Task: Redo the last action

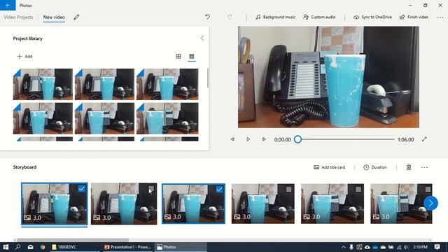Action: pyautogui.click(x=230, y=17)
